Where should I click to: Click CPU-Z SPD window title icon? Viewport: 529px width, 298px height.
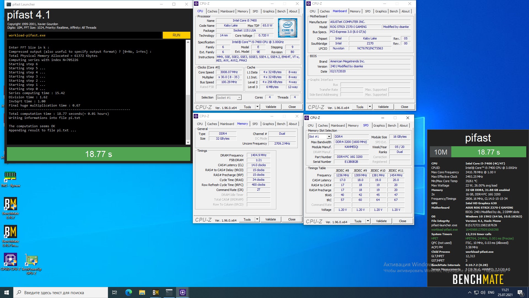click(307, 118)
